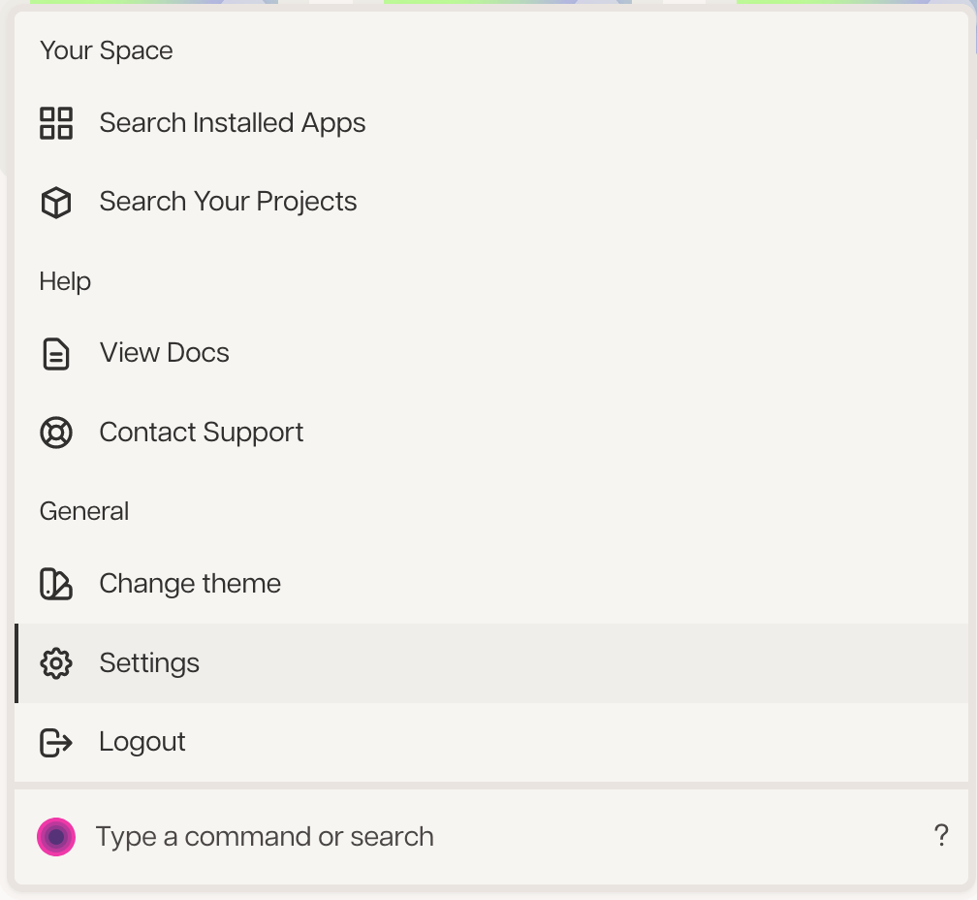Click the cube icon for Search Your Projects
977x900 pixels.
coord(56,202)
